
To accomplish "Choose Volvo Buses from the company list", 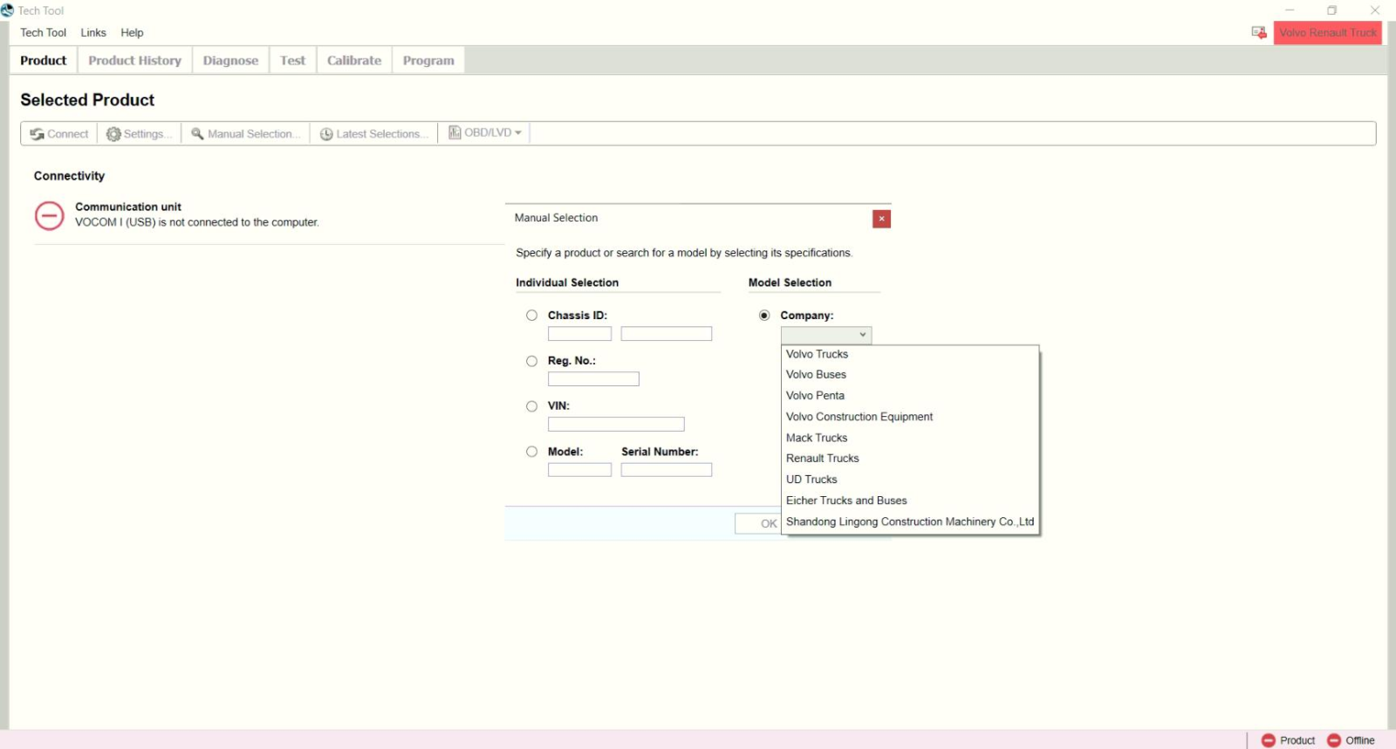I will click(910, 375).
